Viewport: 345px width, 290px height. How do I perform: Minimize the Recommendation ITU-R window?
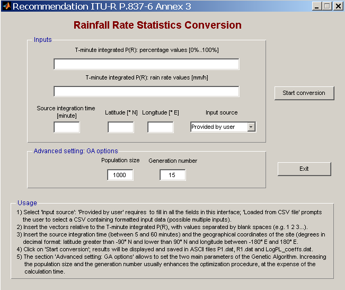[x=316, y=6]
